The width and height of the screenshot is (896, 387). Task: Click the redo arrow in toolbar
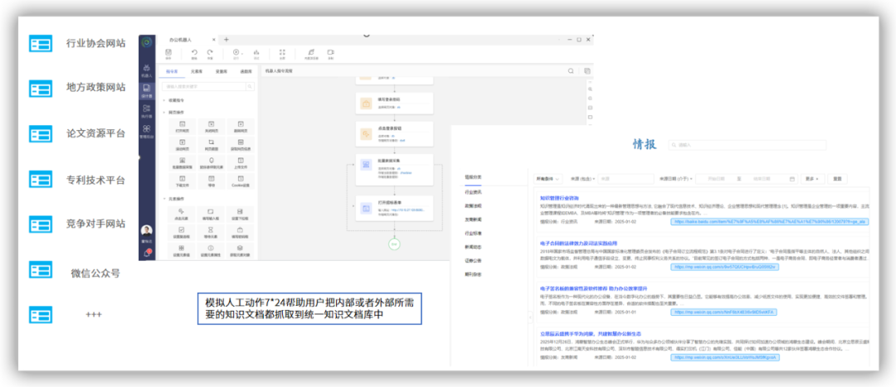[x=210, y=54]
